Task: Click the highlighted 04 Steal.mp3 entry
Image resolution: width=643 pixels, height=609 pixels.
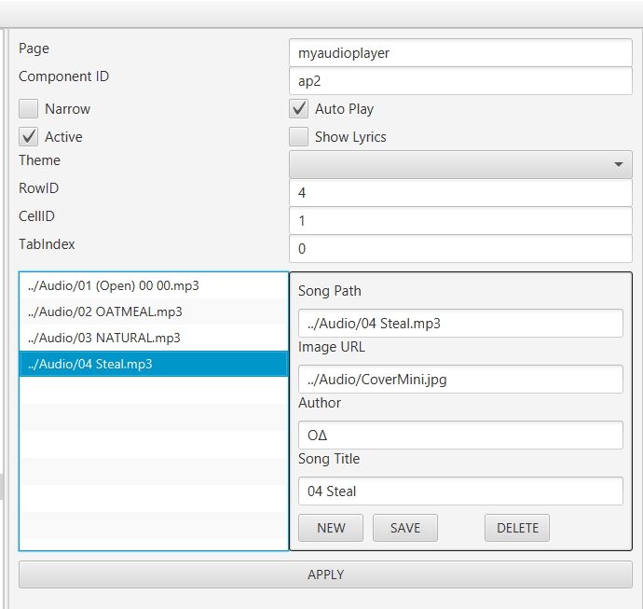Action: [90, 364]
